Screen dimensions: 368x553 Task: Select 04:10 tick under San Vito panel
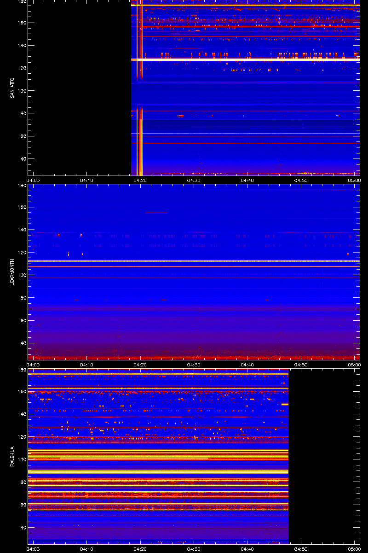coord(87,180)
